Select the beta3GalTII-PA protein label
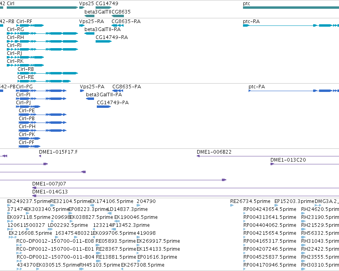The width and height of the screenshot is (339, 271). click(104, 95)
